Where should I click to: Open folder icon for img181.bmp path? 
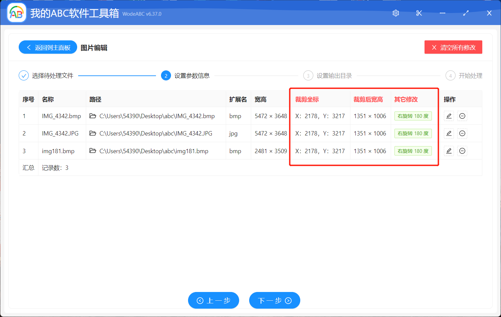pyautogui.click(x=93, y=151)
